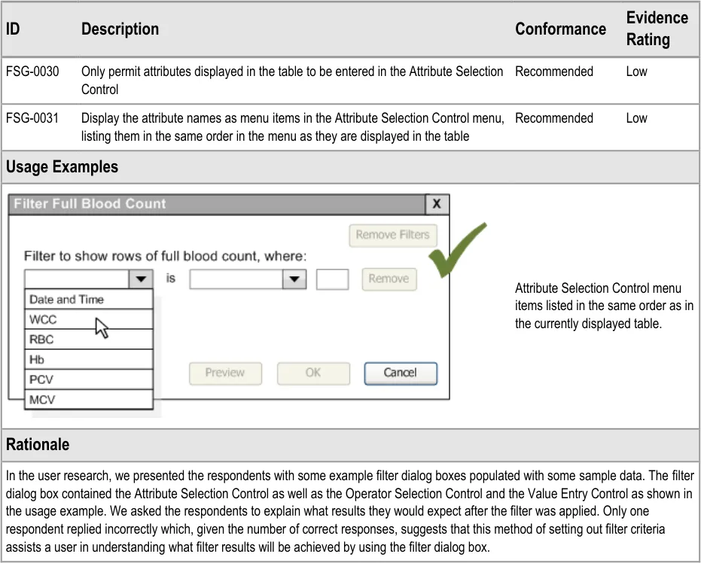Click the Remove button beside value field
Image resolution: width=701 pixels, height=563 pixels.
tap(389, 278)
